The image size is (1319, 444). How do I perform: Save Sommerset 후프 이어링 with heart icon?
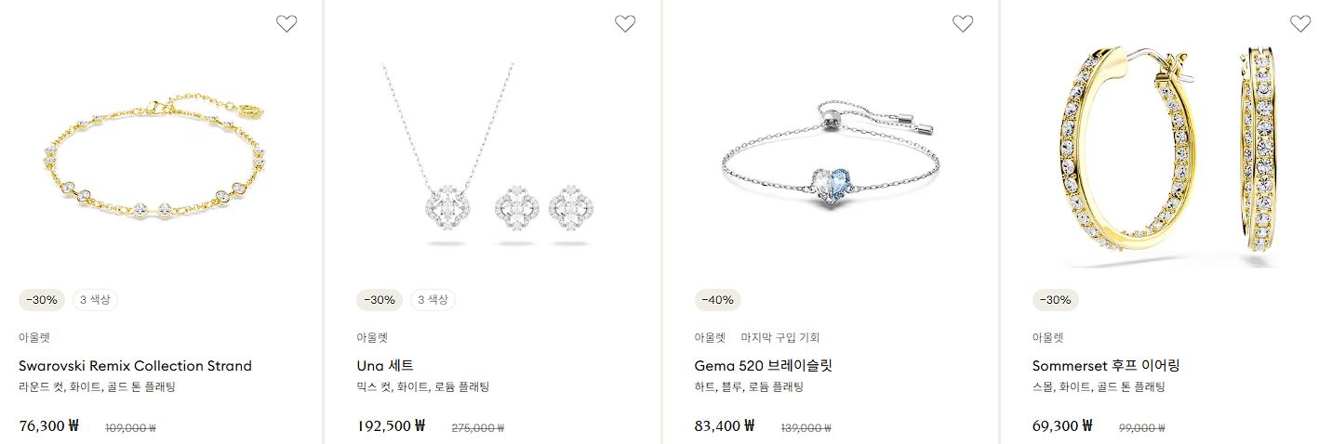click(x=1300, y=24)
